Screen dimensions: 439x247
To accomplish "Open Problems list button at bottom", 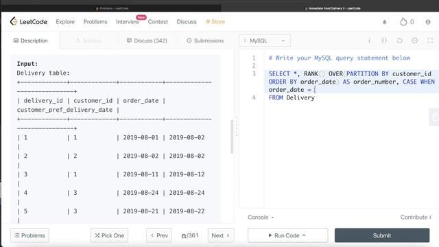I will (x=29, y=235).
